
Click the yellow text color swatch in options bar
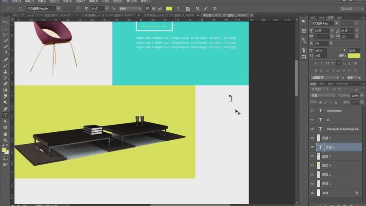(169, 8)
